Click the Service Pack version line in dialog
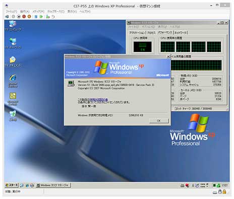The height and width of the screenshot is (199, 234). (116, 85)
